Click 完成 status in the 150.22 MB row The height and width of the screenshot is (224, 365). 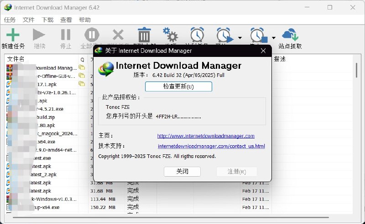(x=133, y=207)
